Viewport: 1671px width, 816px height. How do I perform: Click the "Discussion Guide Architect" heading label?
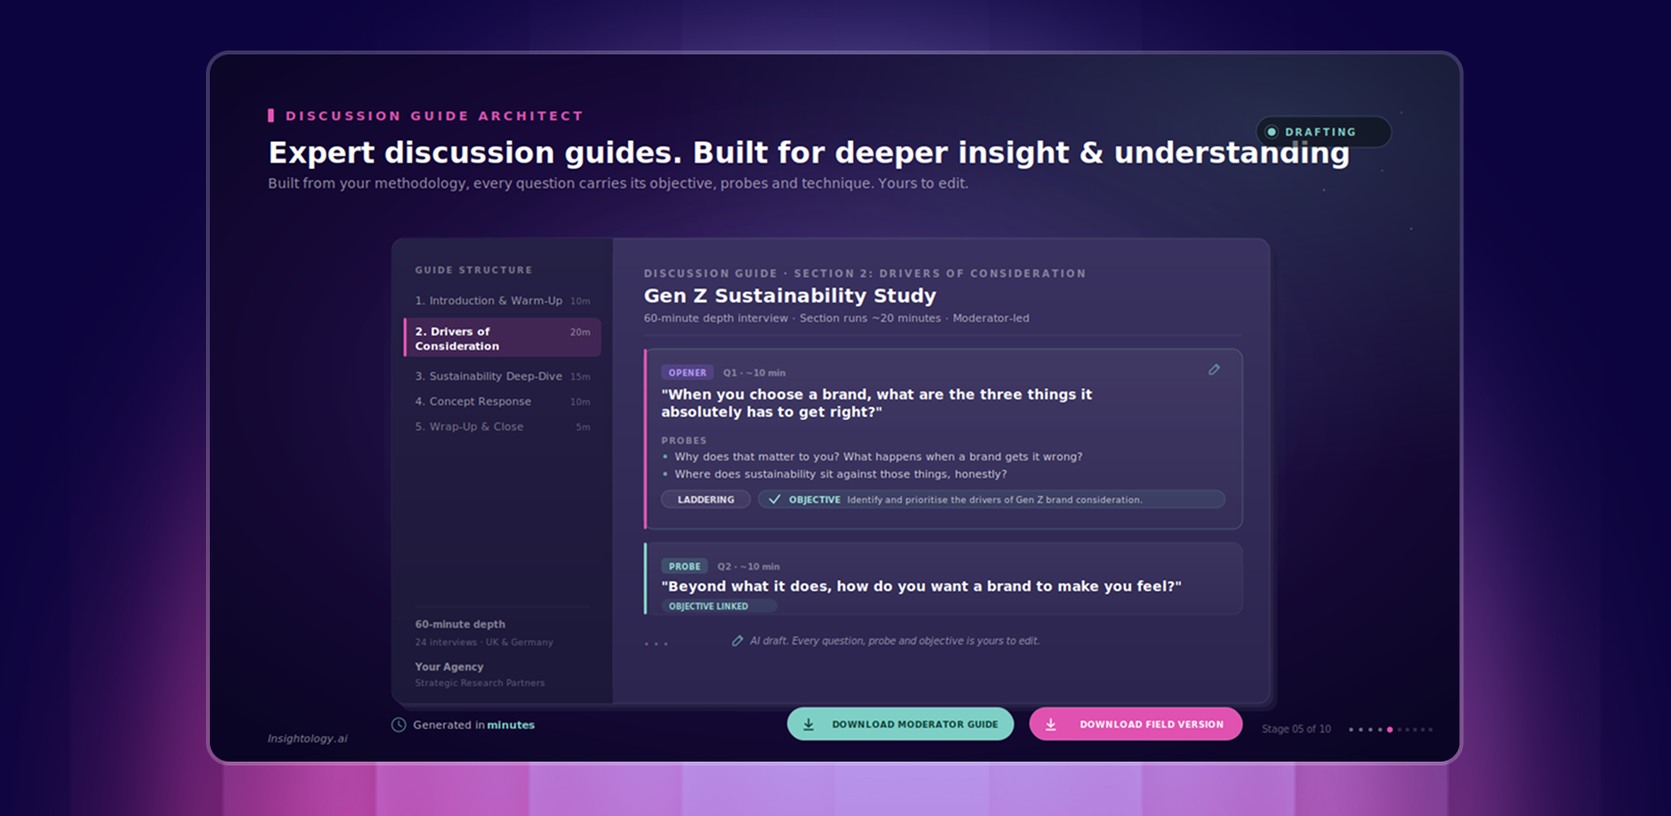(x=434, y=116)
